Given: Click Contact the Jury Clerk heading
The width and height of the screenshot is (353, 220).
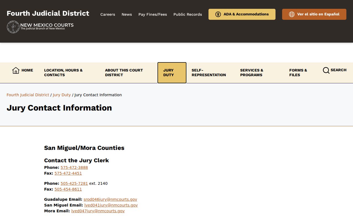Looking at the screenshot, I should 76,160.
